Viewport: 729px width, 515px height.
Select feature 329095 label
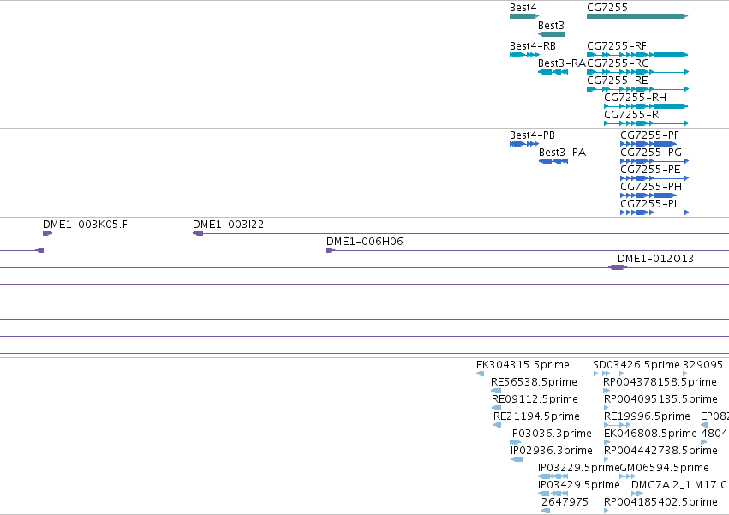click(x=703, y=365)
